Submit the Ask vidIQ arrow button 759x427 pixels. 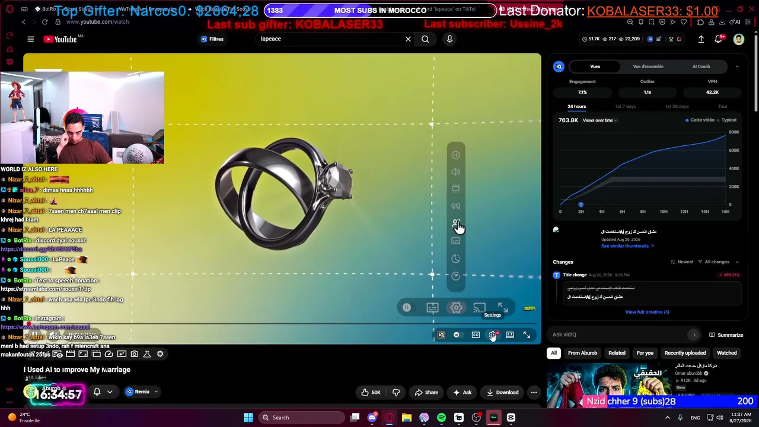coord(694,334)
